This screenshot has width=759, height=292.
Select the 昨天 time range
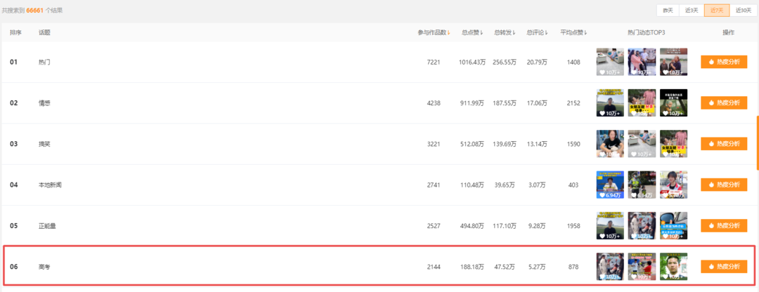668,10
